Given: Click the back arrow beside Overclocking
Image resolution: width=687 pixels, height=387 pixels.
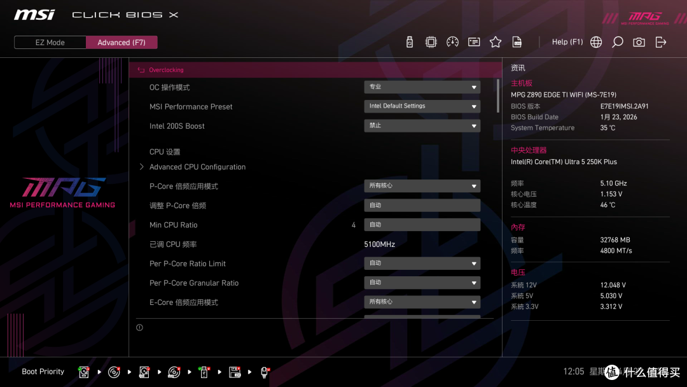Looking at the screenshot, I should point(141,69).
